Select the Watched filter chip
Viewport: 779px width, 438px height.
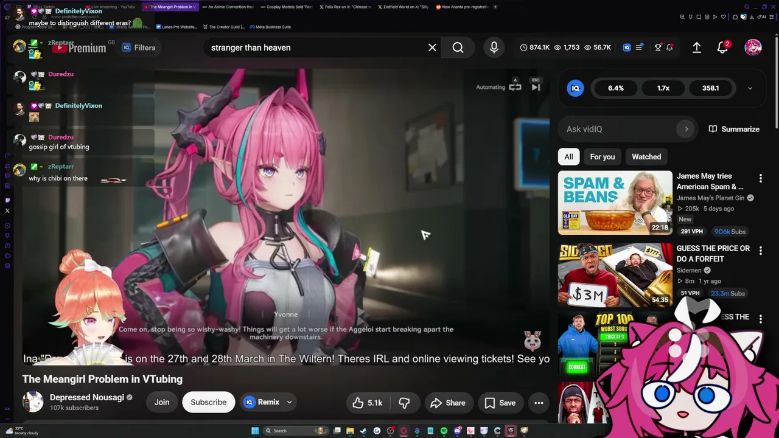click(646, 157)
